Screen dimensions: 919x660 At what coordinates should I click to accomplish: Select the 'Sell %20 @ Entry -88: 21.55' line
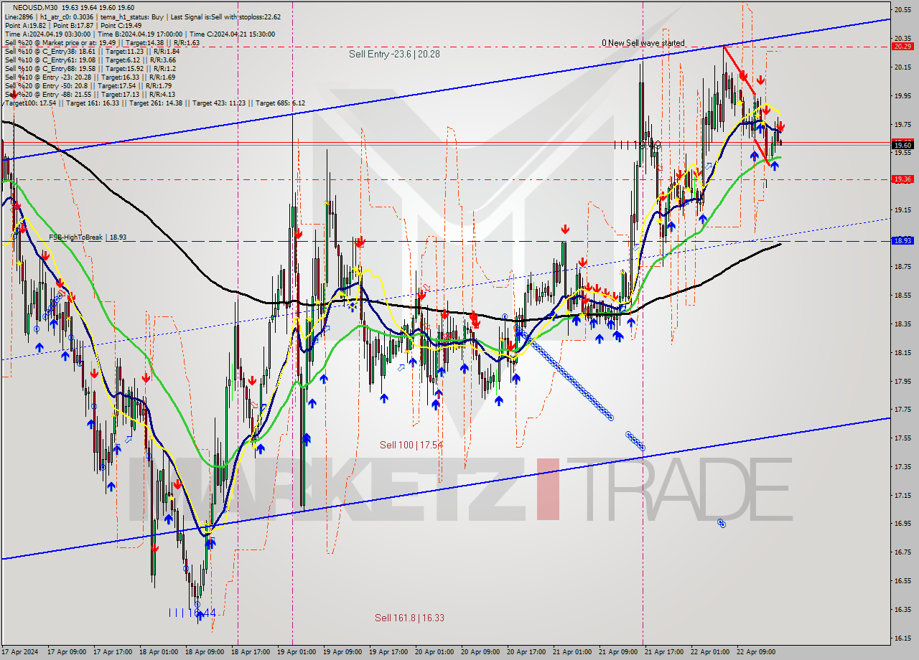(x=90, y=94)
